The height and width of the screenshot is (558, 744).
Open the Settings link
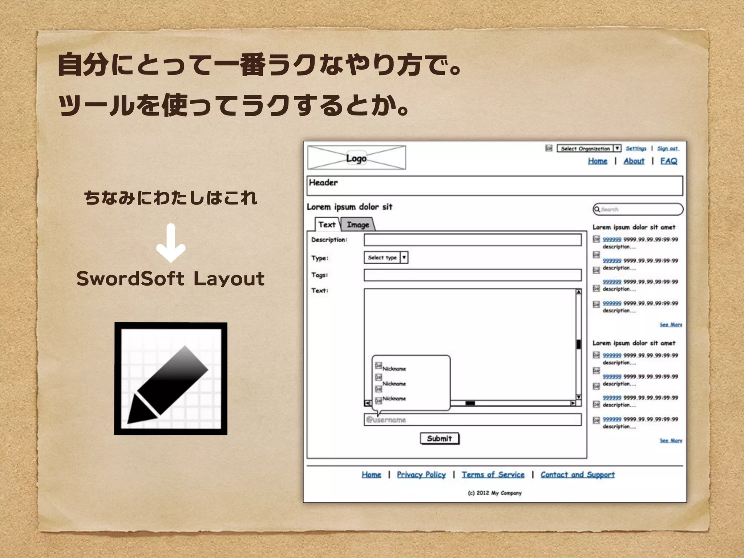pos(636,148)
